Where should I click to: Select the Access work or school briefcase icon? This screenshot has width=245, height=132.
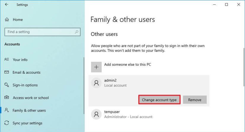pos(7,97)
